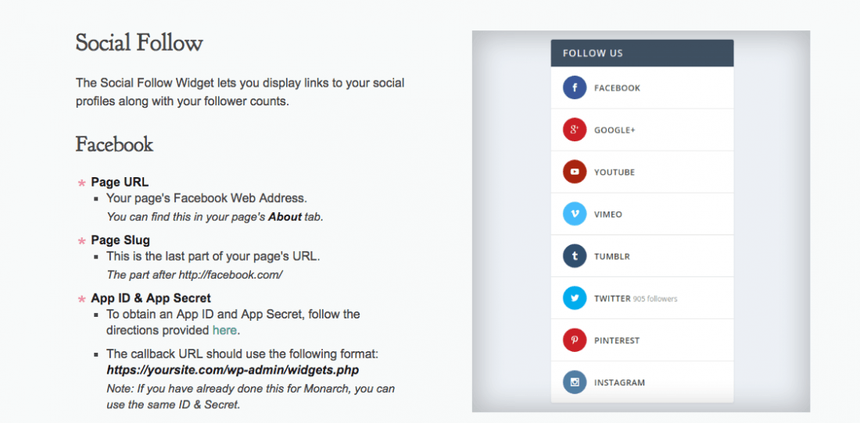This screenshot has height=423, width=860.
Task: Click the Facebook round icon
Action: [575, 87]
